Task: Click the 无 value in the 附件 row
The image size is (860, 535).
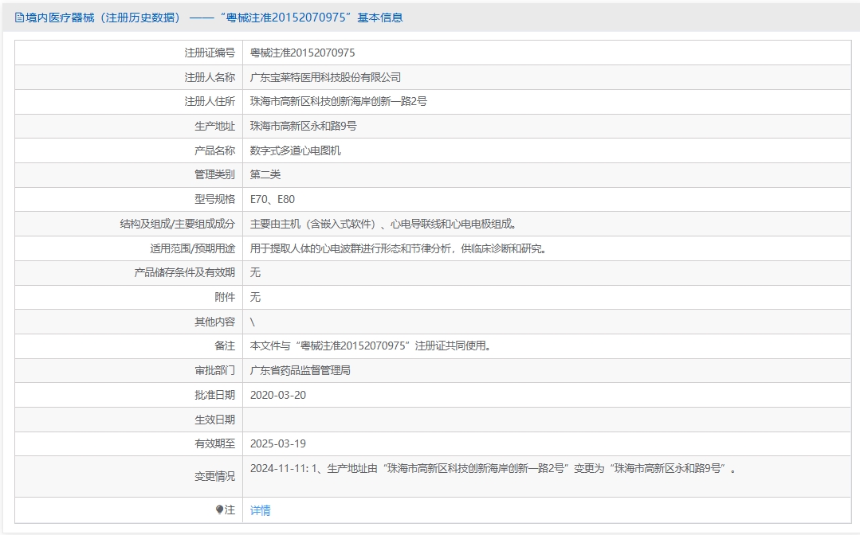Action: click(255, 297)
